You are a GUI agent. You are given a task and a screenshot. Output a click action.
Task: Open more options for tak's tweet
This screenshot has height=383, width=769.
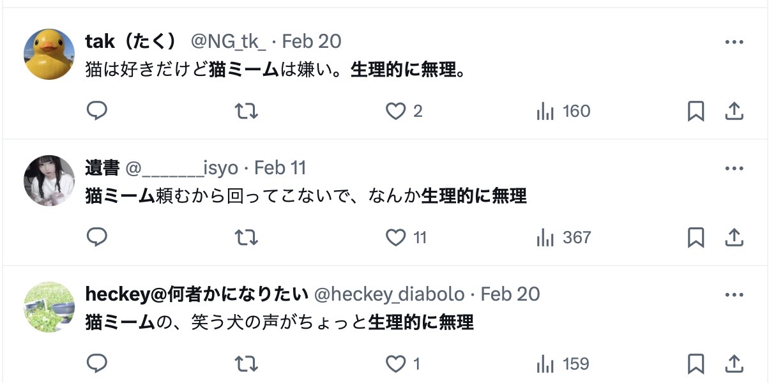coord(735,42)
